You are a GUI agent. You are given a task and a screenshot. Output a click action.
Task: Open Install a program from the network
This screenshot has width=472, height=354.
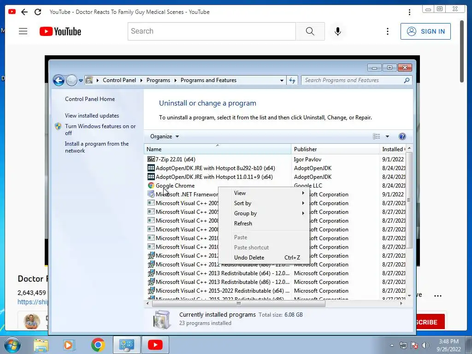tap(96, 147)
